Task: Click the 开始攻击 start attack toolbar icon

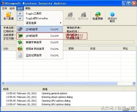Action: click(x=70, y=14)
